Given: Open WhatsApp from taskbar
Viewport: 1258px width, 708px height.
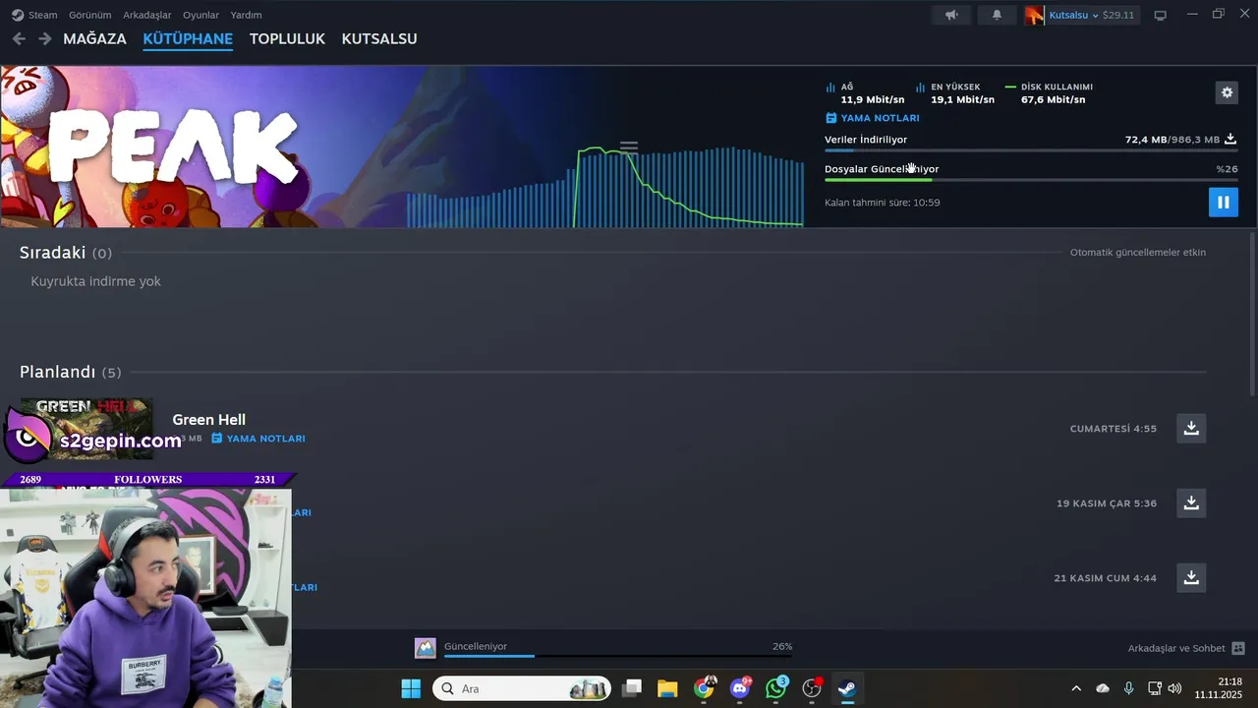Looking at the screenshot, I should click(x=776, y=688).
